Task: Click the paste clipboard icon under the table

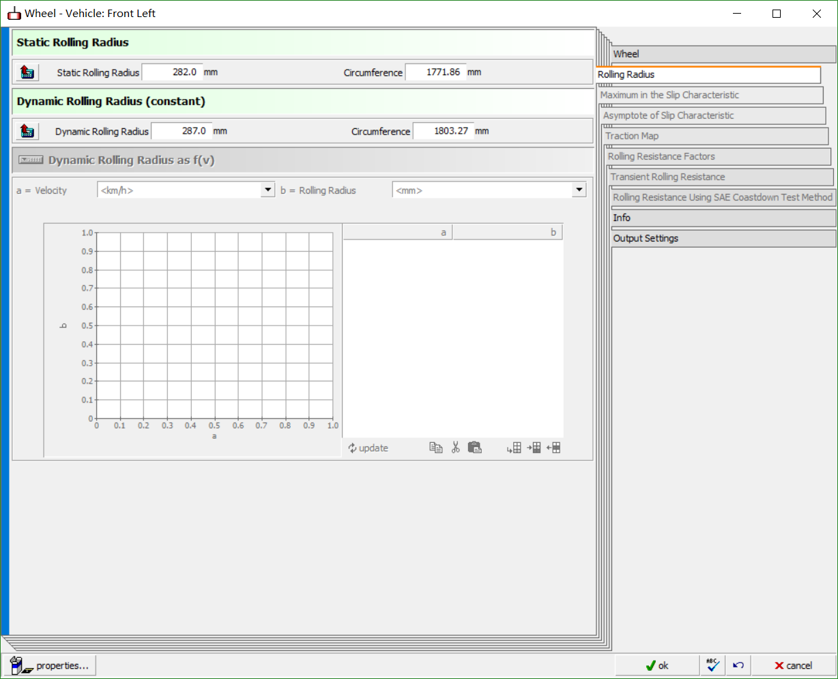Action: (475, 448)
